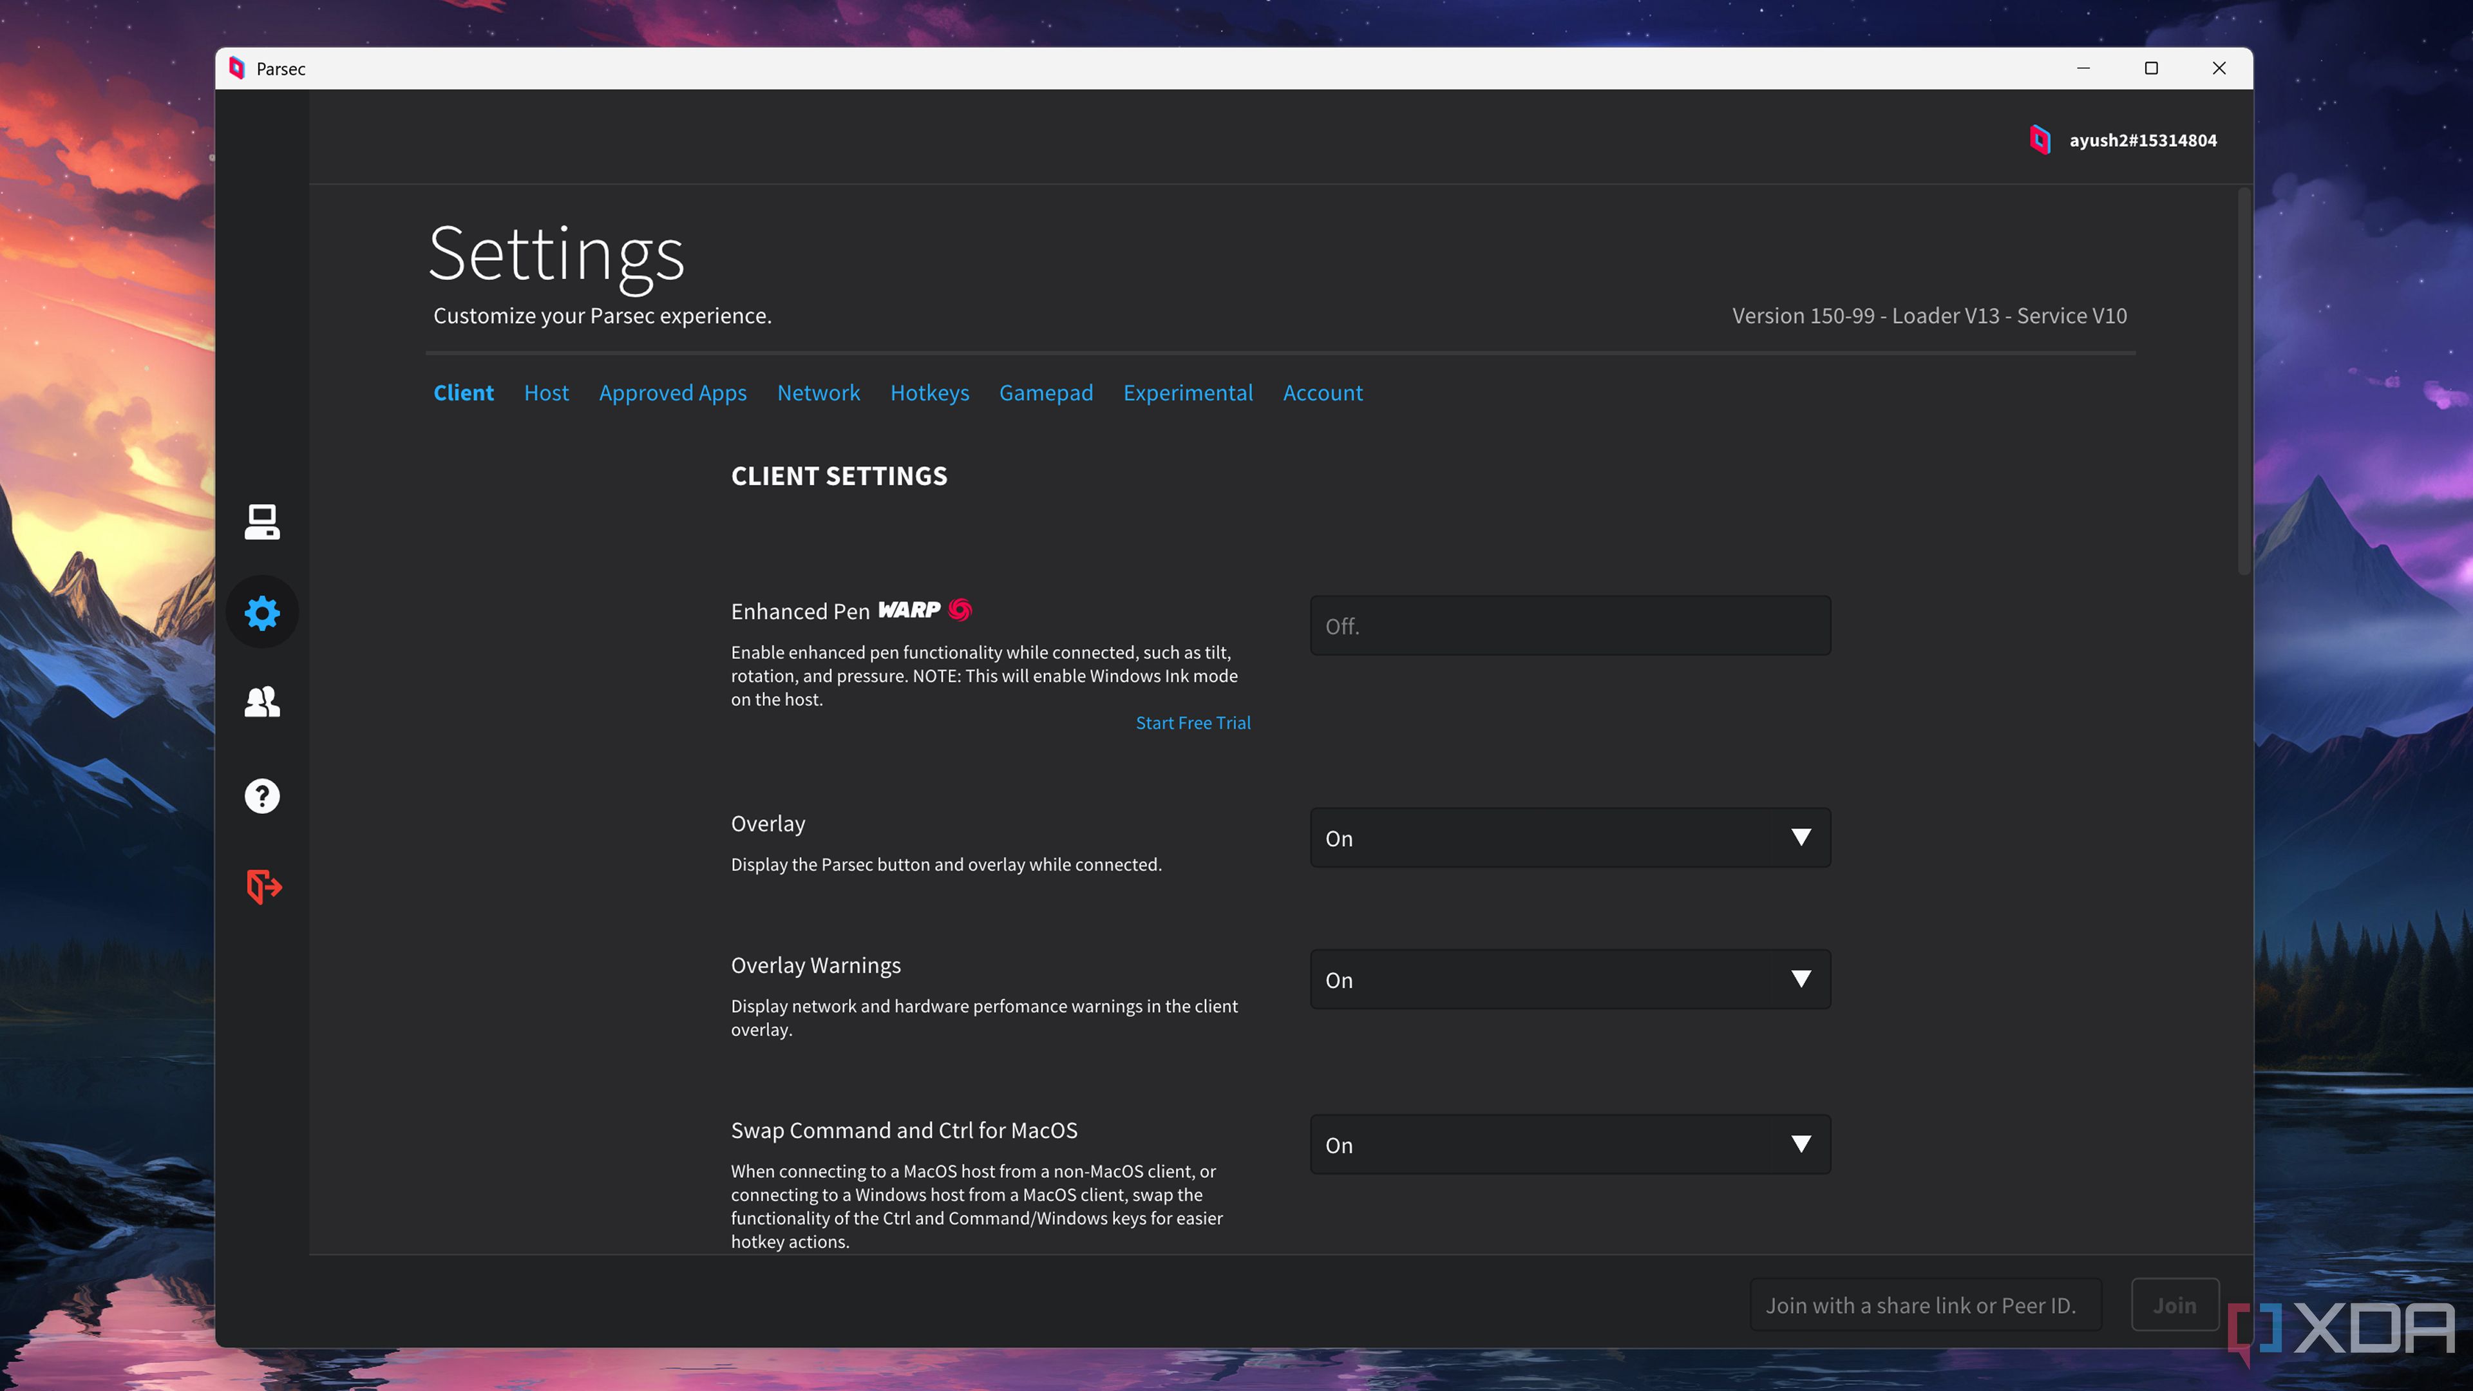Open the Help question mark icon
2473x1391 pixels.
pyautogui.click(x=262, y=796)
